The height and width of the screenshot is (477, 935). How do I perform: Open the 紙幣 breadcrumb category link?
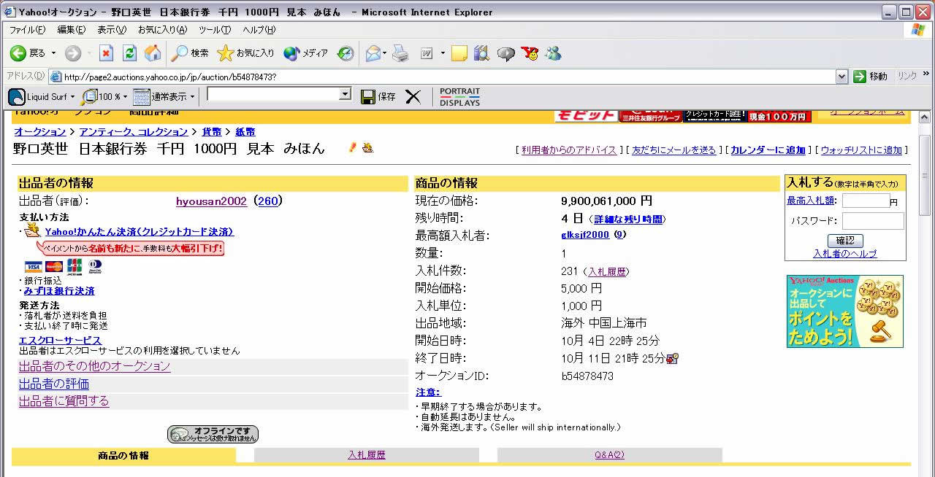[x=245, y=132]
